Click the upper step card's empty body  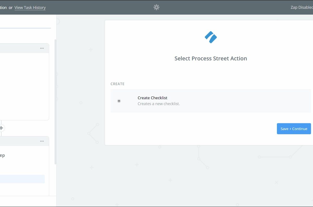23,86
